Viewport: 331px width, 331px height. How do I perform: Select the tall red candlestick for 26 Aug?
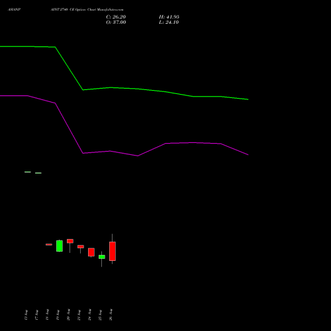(113, 251)
